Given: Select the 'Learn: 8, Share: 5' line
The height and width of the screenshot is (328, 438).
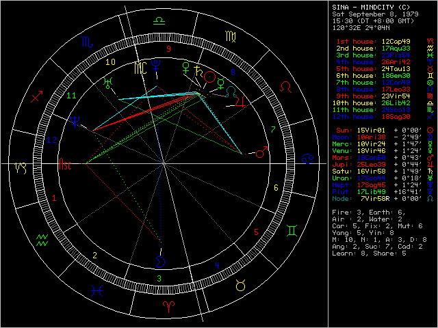Looking at the screenshot, I should click(x=369, y=254).
